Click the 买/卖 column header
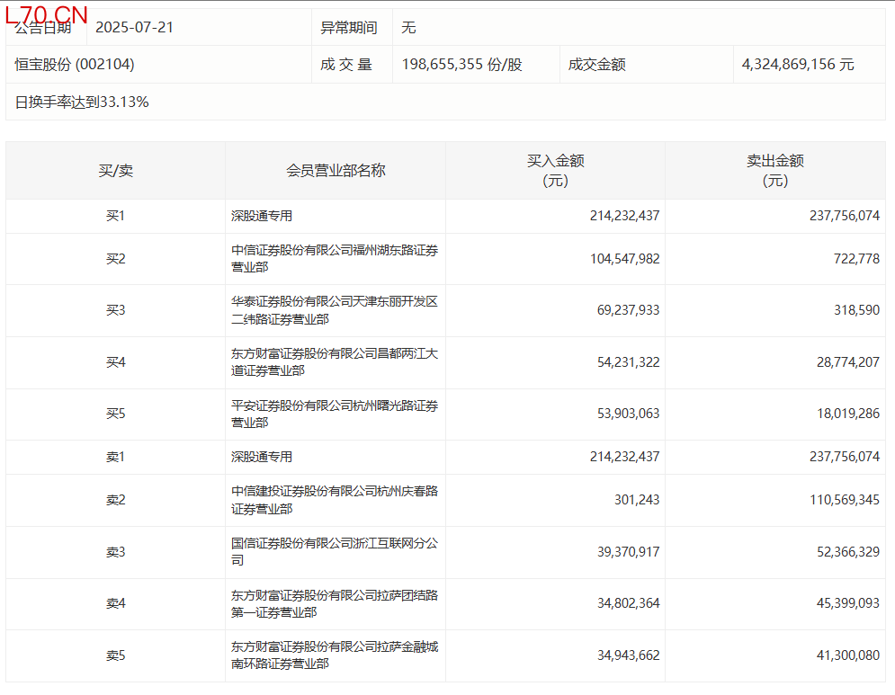 [115, 170]
